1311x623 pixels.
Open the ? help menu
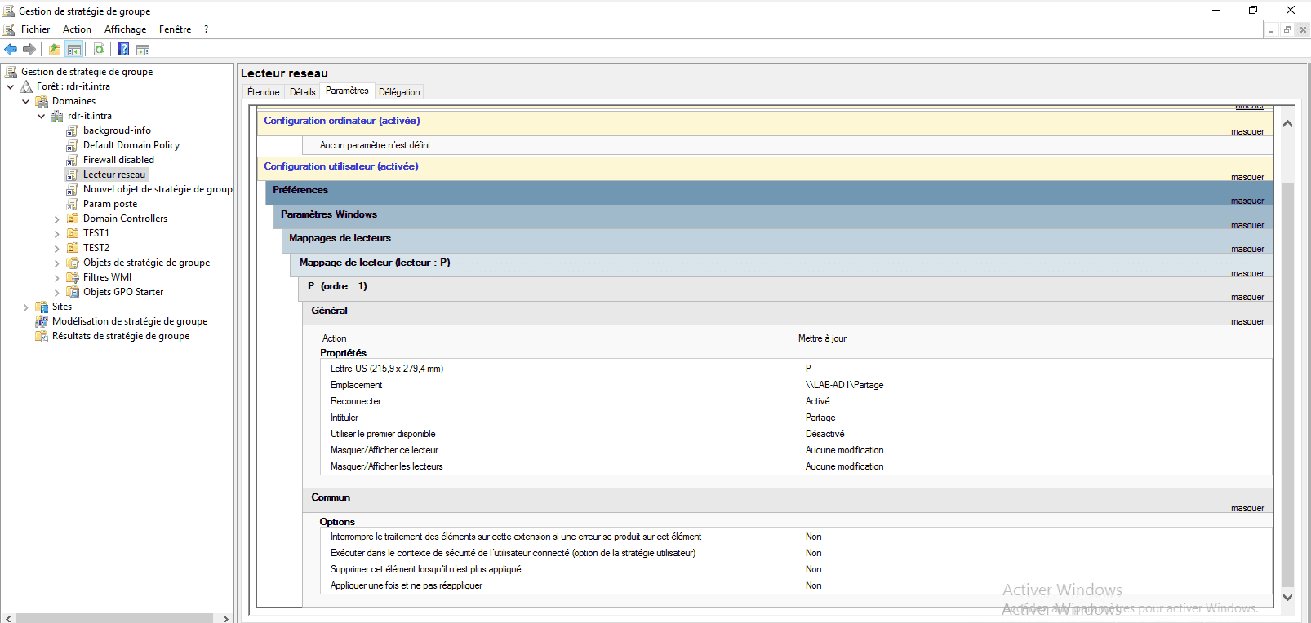[206, 29]
